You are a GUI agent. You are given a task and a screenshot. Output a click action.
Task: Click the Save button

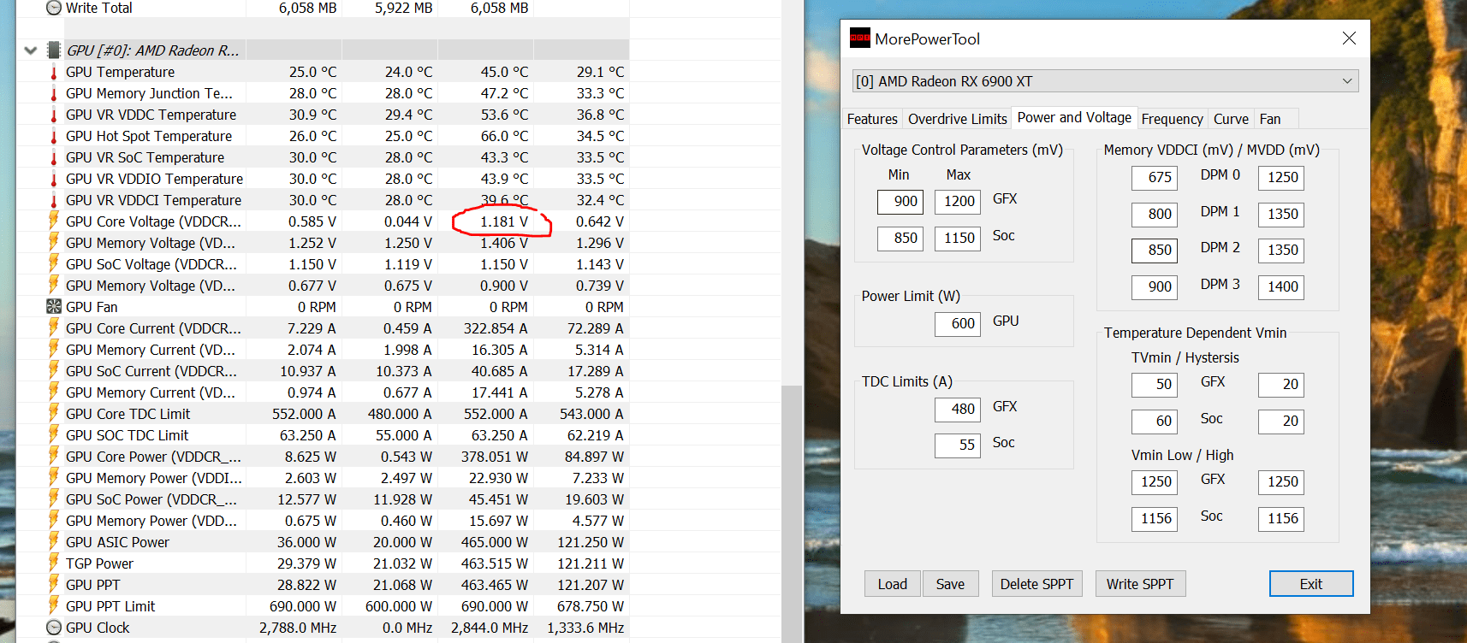[950, 584]
